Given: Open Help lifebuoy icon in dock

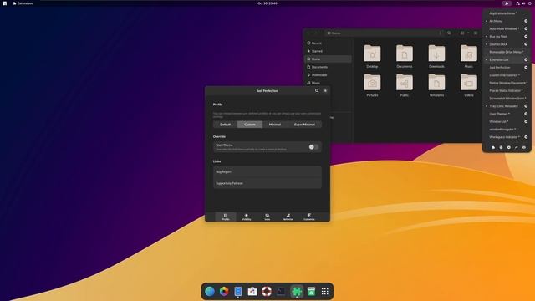Looking at the screenshot, I should (x=267, y=292).
